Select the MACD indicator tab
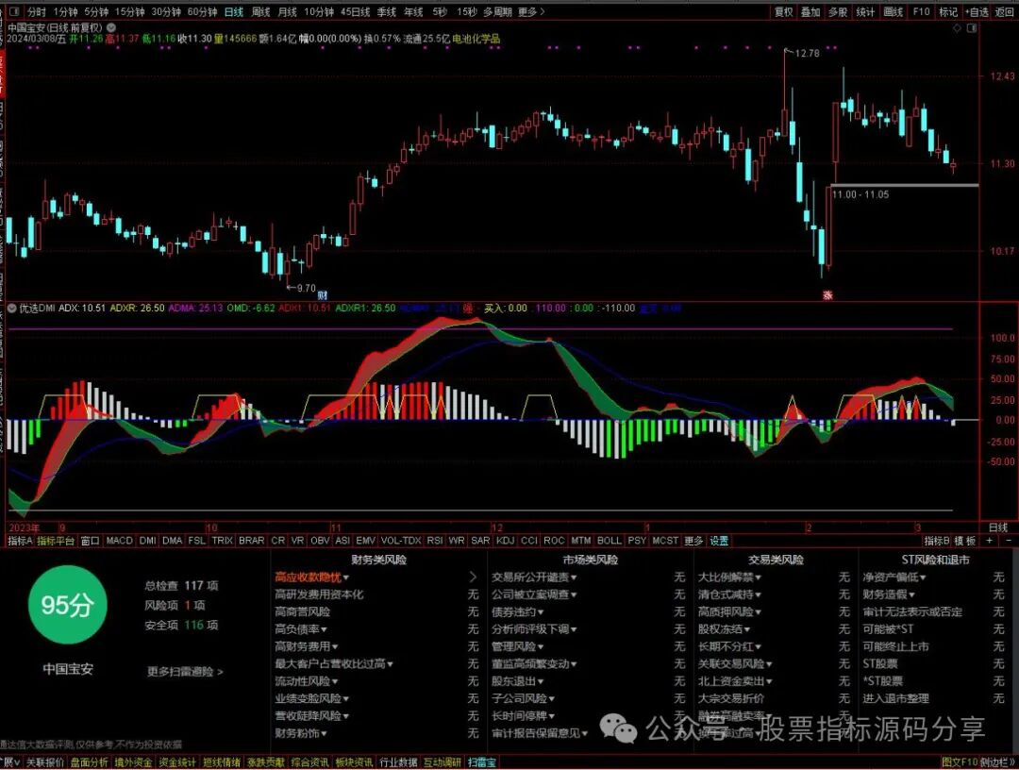 120,541
